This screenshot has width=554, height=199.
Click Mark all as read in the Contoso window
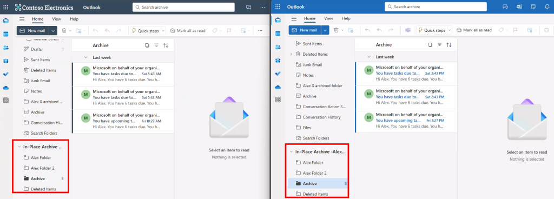point(188,31)
